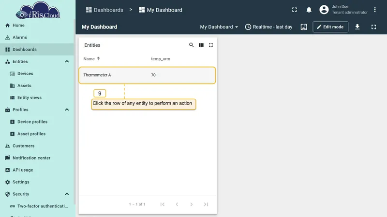Open the three-dot user menu
Screen dimensions: 387x217
click(375, 10)
